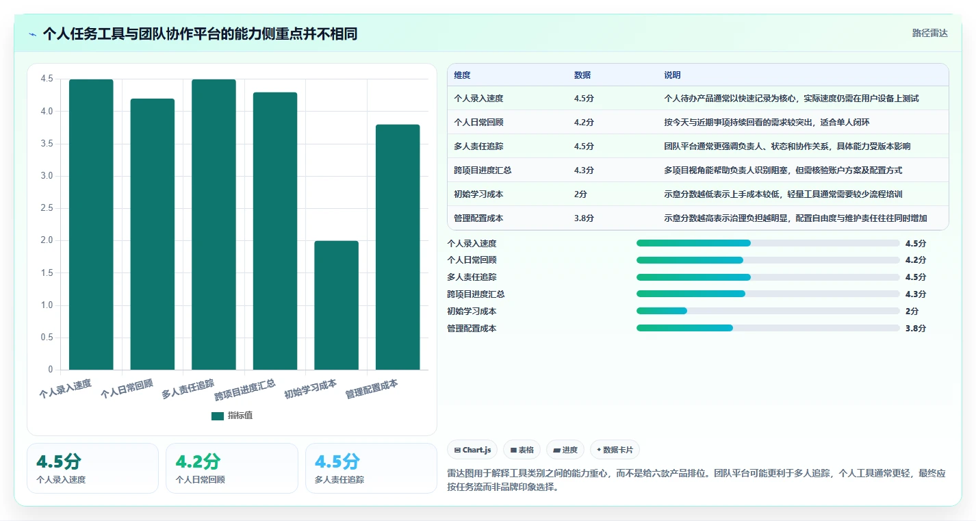The height and width of the screenshot is (521, 976).
Task: Open the 4.5分 个人录入速度 data card
Action: click(x=92, y=468)
